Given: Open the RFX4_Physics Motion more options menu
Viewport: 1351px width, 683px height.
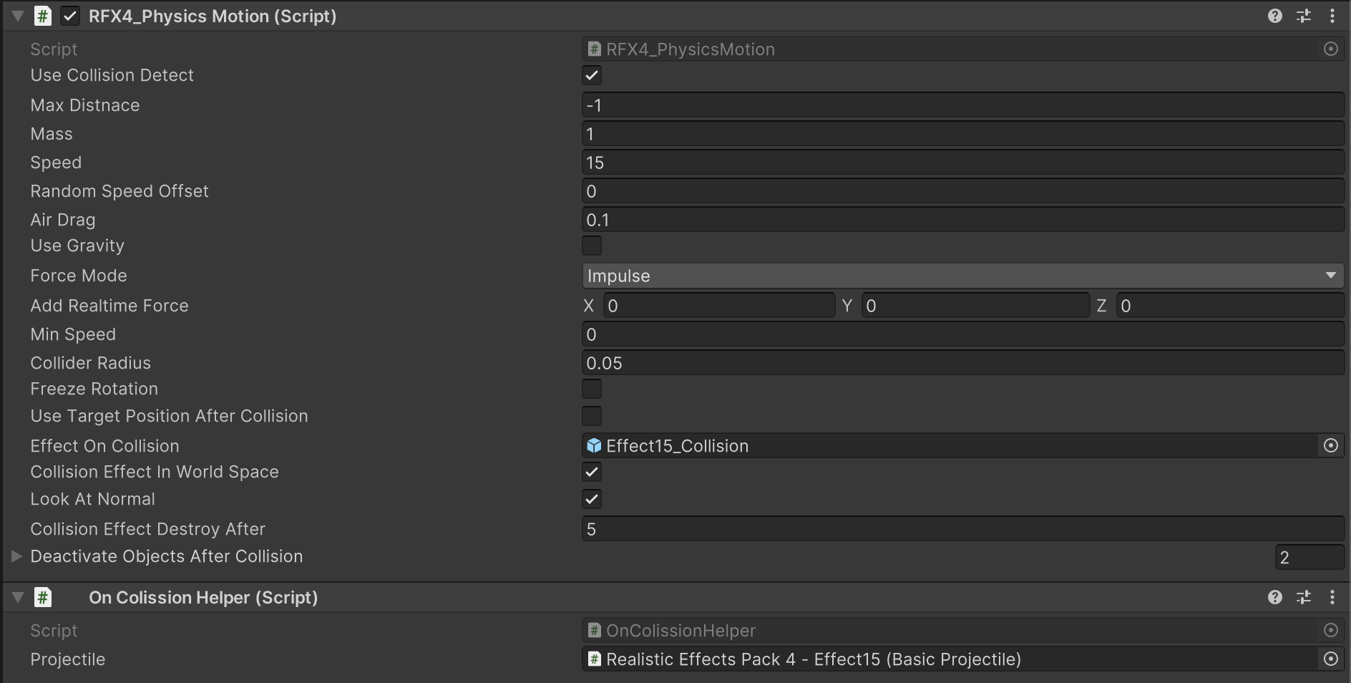Looking at the screenshot, I should point(1332,16).
